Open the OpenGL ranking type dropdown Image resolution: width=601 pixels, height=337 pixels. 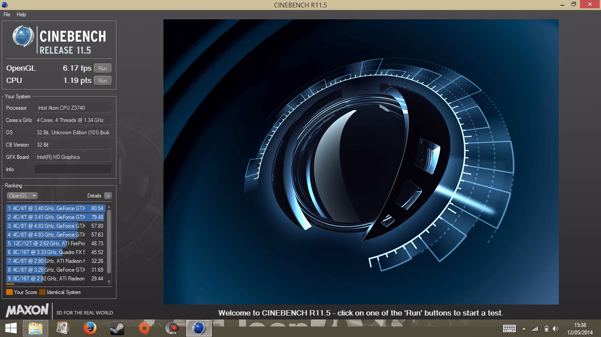22,196
